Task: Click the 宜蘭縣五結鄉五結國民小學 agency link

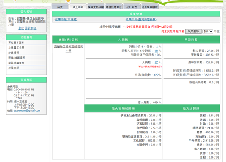Action: click(68, 49)
